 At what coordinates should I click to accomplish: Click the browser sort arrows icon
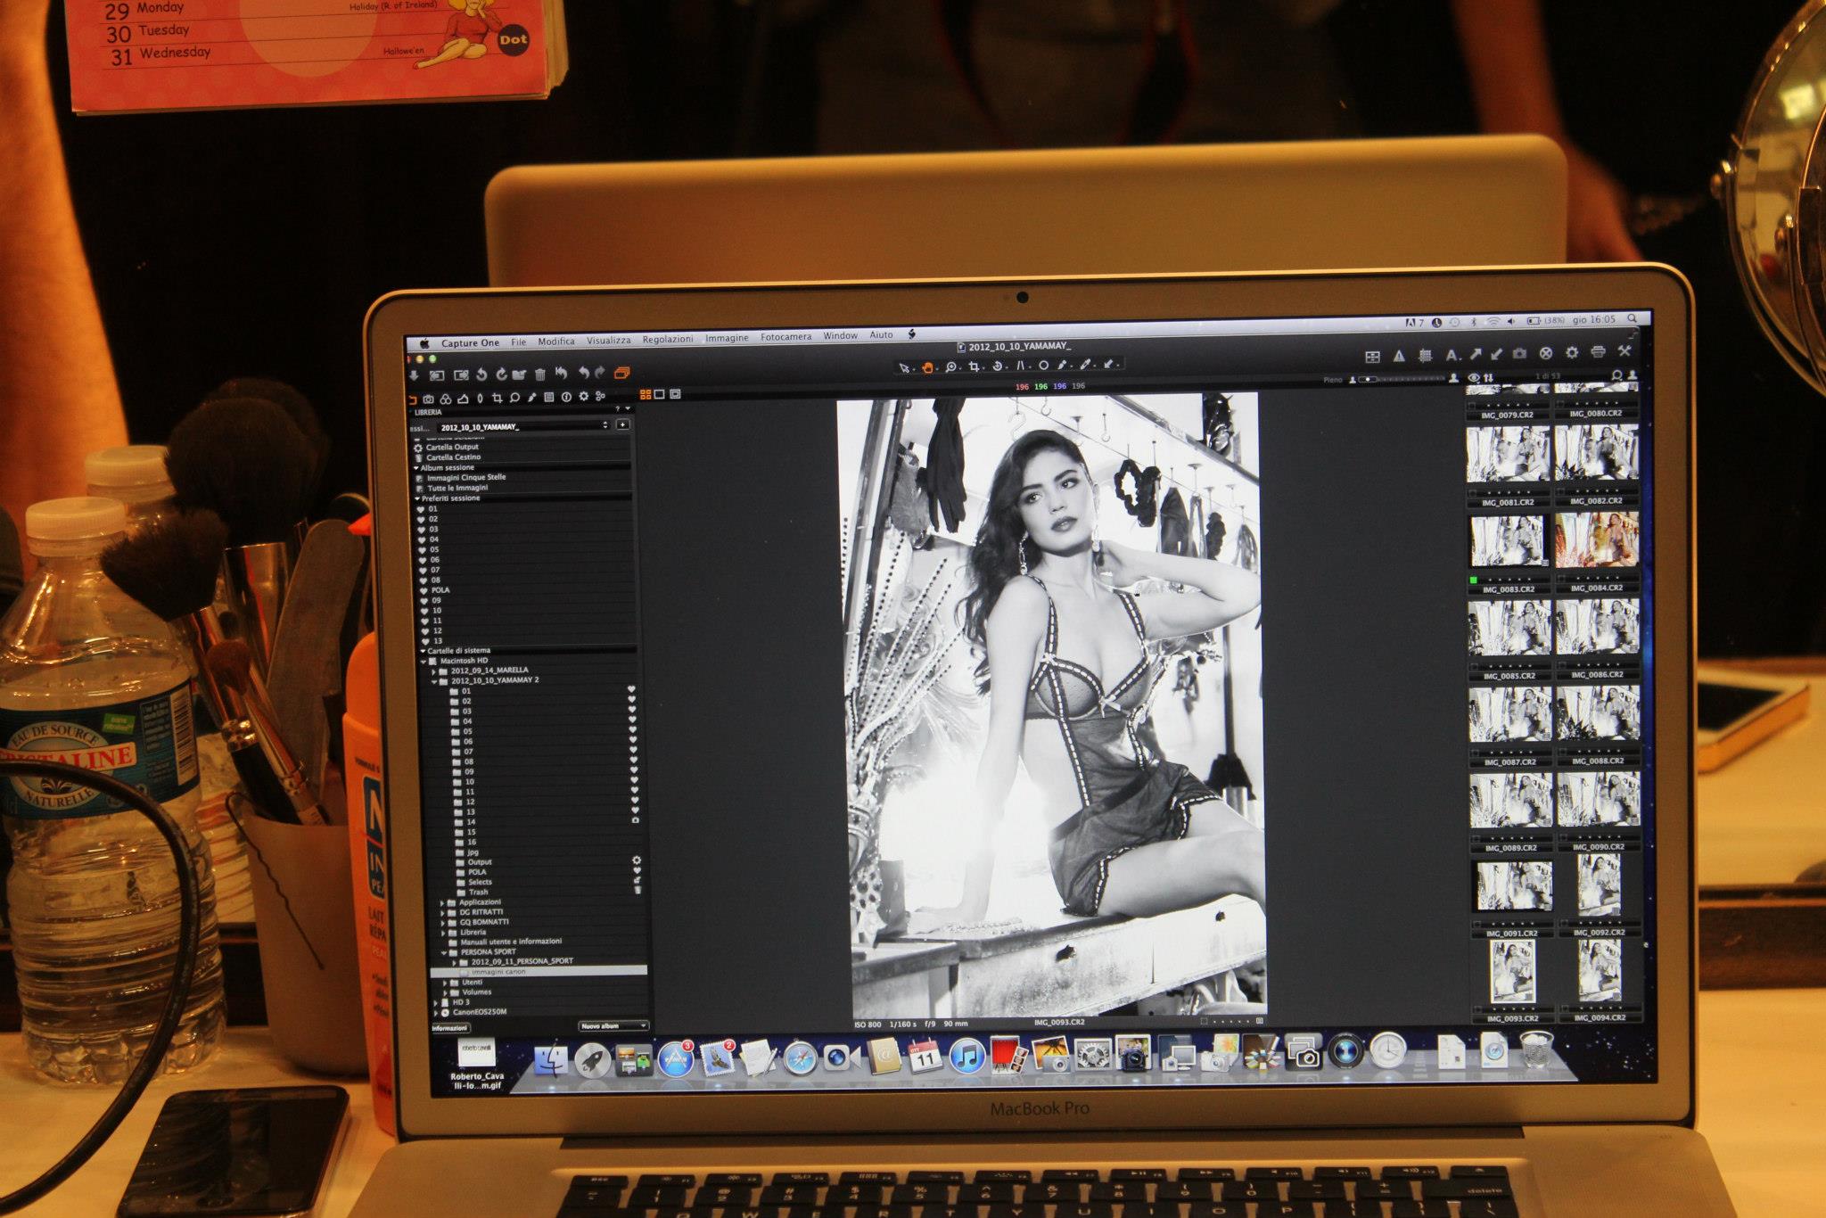coord(1488,378)
